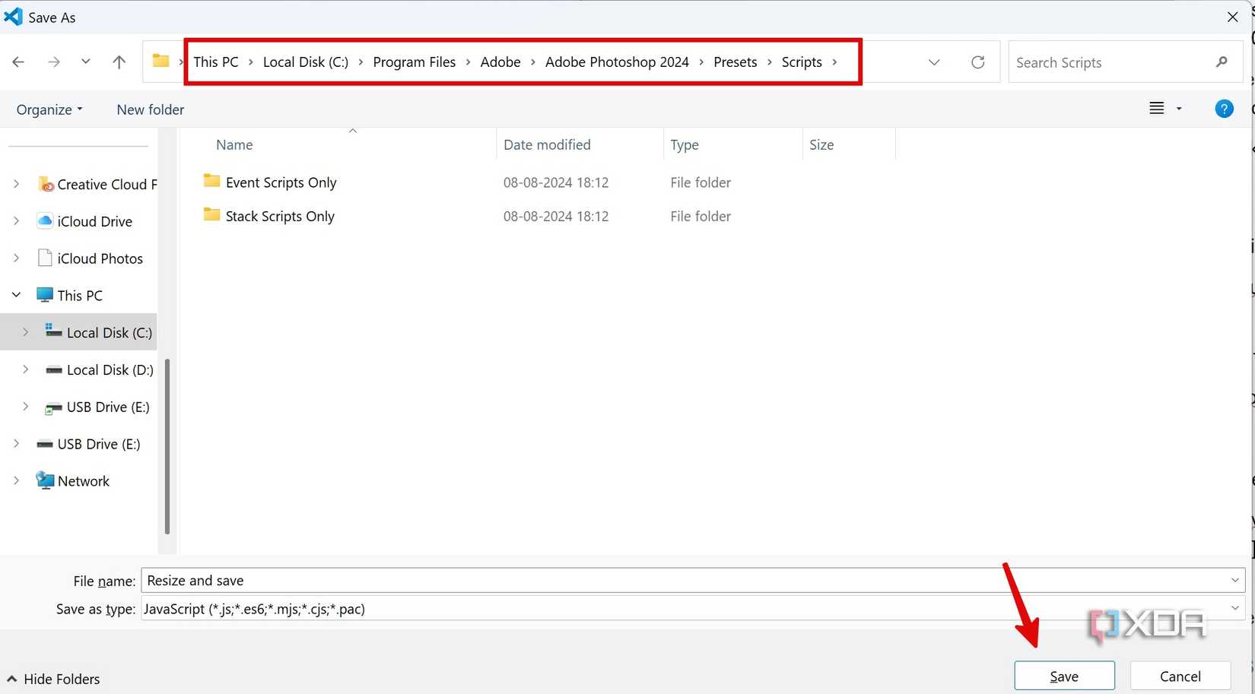Navigate to Presets via the breadcrumb

click(735, 62)
